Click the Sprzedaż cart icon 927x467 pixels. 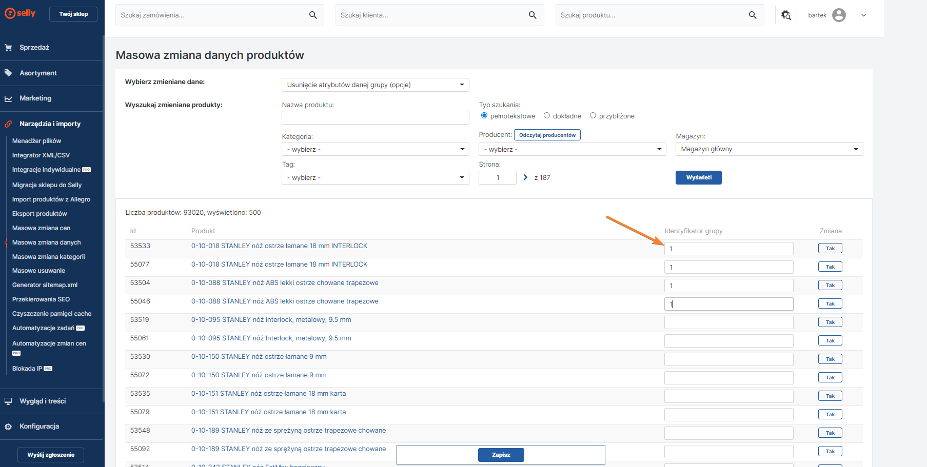point(8,48)
